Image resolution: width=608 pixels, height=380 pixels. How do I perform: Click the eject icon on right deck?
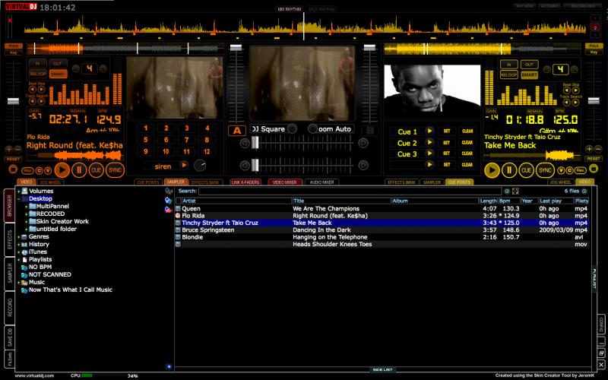pos(594,168)
